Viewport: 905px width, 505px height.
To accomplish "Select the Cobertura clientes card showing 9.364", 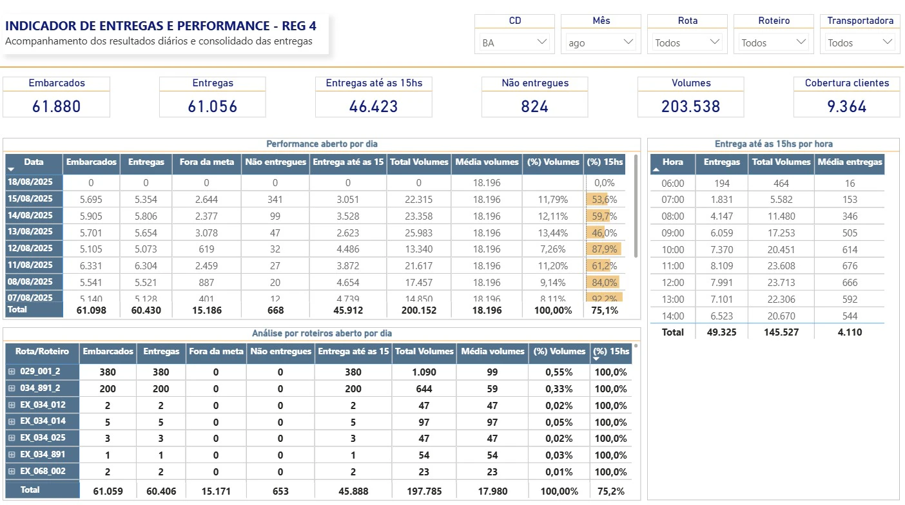I will point(847,97).
